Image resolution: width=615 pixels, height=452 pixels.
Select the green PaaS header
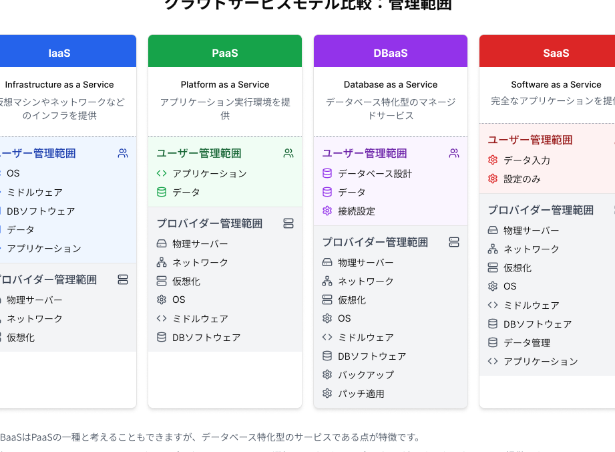pos(225,52)
